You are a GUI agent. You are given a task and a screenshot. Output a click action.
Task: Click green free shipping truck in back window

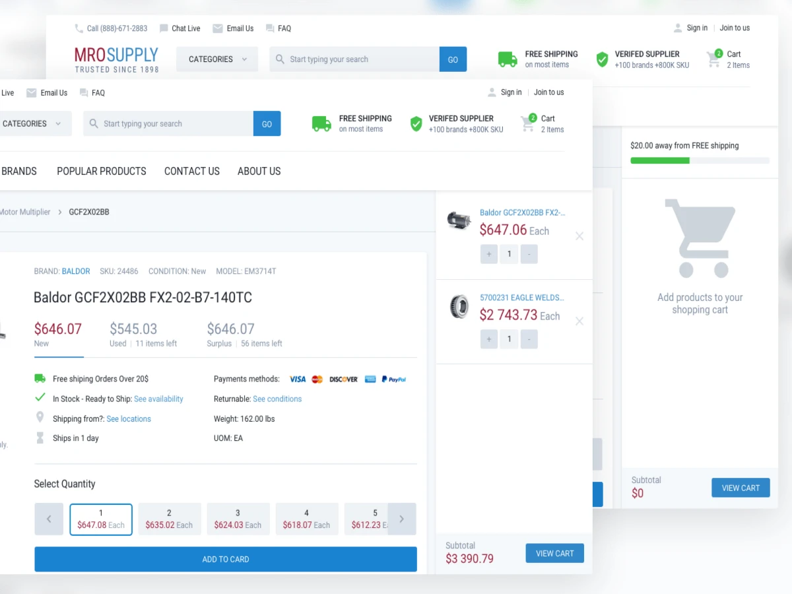(508, 59)
